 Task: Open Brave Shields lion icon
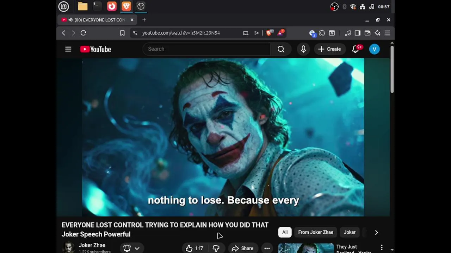(x=269, y=33)
